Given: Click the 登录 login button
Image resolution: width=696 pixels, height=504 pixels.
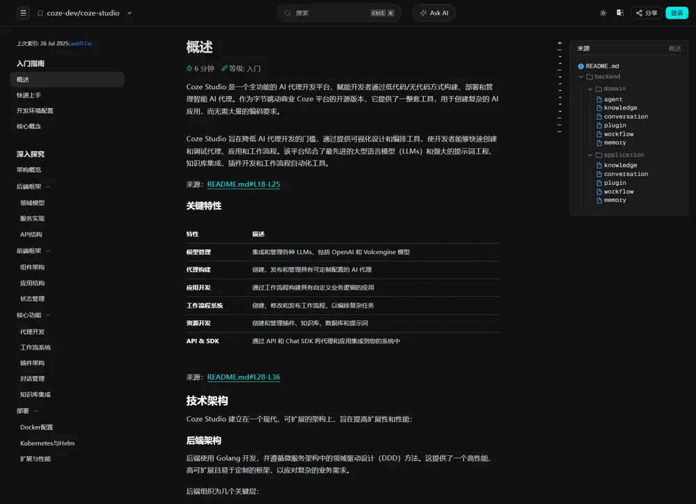Looking at the screenshot, I should pos(677,13).
